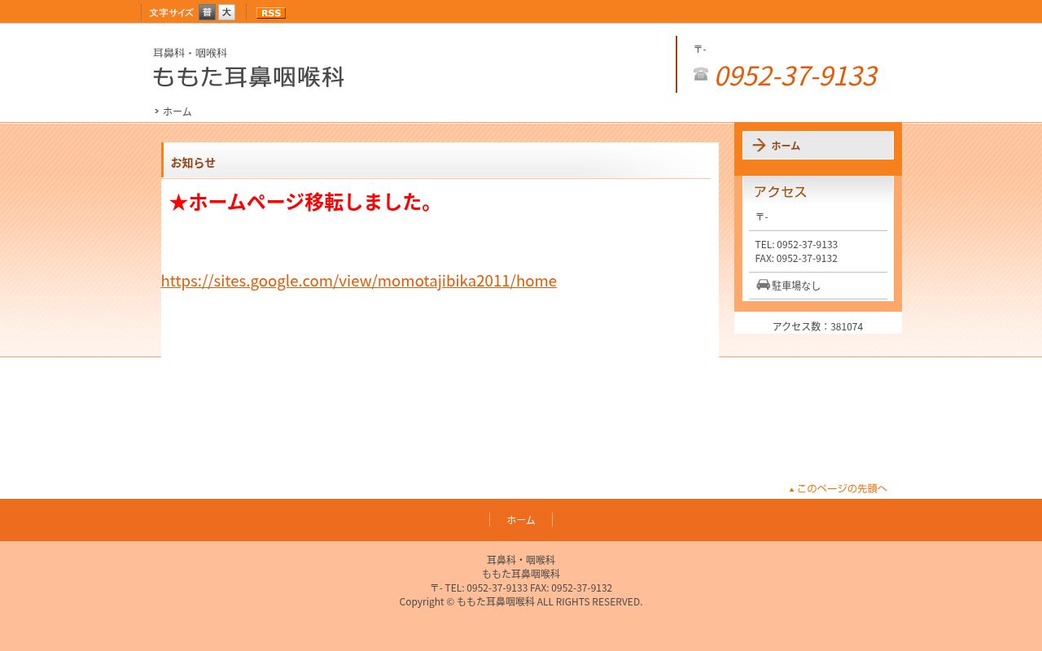Click the footer copyright line

(x=521, y=601)
